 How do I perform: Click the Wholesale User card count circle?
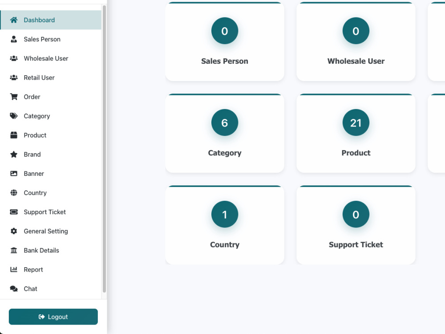click(356, 31)
